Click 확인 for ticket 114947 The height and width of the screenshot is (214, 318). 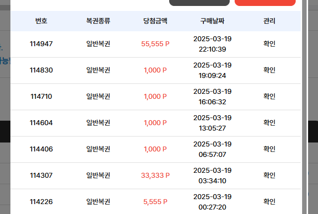[x=269, y=44]
